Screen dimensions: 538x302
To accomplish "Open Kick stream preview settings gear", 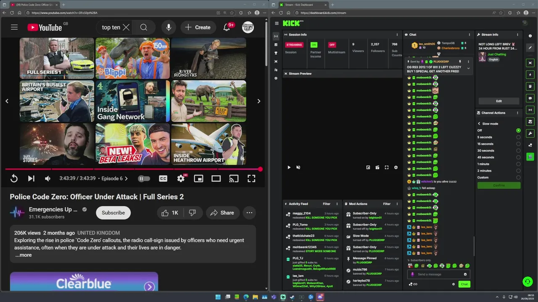I will pos(396,167).
